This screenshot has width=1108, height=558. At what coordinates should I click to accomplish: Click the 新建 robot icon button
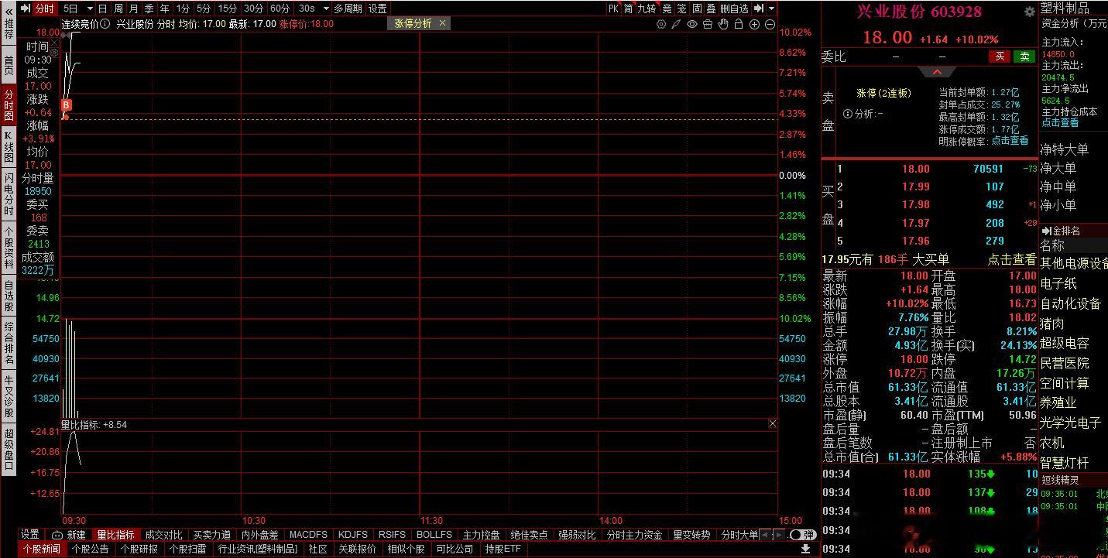(x=68, y=535)
